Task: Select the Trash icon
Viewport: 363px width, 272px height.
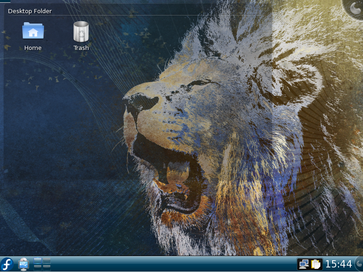Action: [x=81, y=31]
